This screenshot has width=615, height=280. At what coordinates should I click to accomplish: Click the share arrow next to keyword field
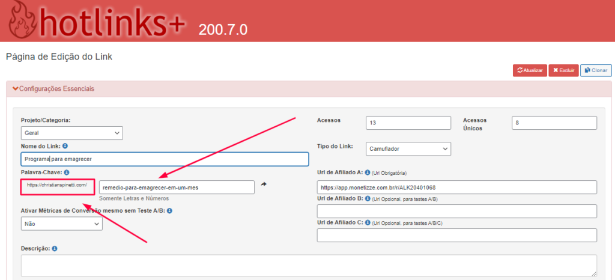pyautogui.click(x=264, y=184)
